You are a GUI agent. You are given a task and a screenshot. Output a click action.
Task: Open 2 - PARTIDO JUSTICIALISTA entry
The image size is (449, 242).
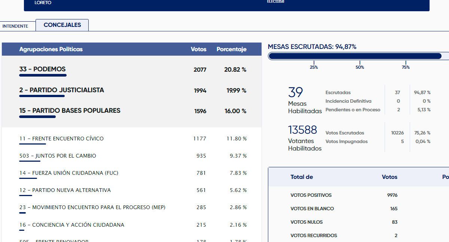tap(61, 90)
